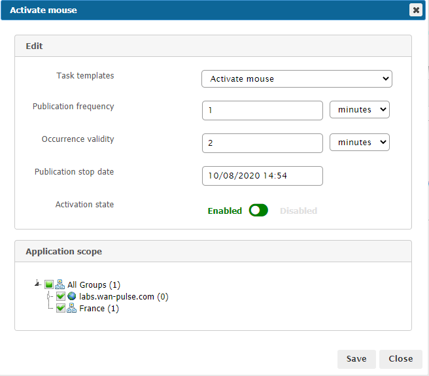Open Publication frequency unit dropdown

click(x=359, y=110)
